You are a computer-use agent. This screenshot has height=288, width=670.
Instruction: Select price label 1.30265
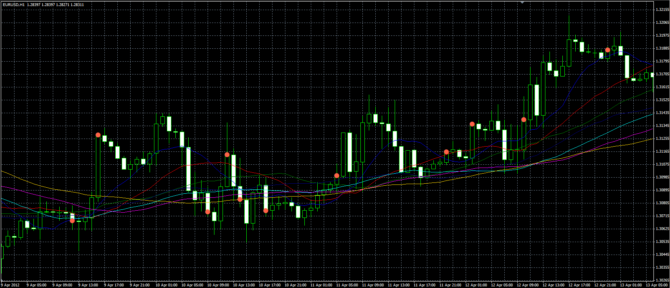[662, 280]
